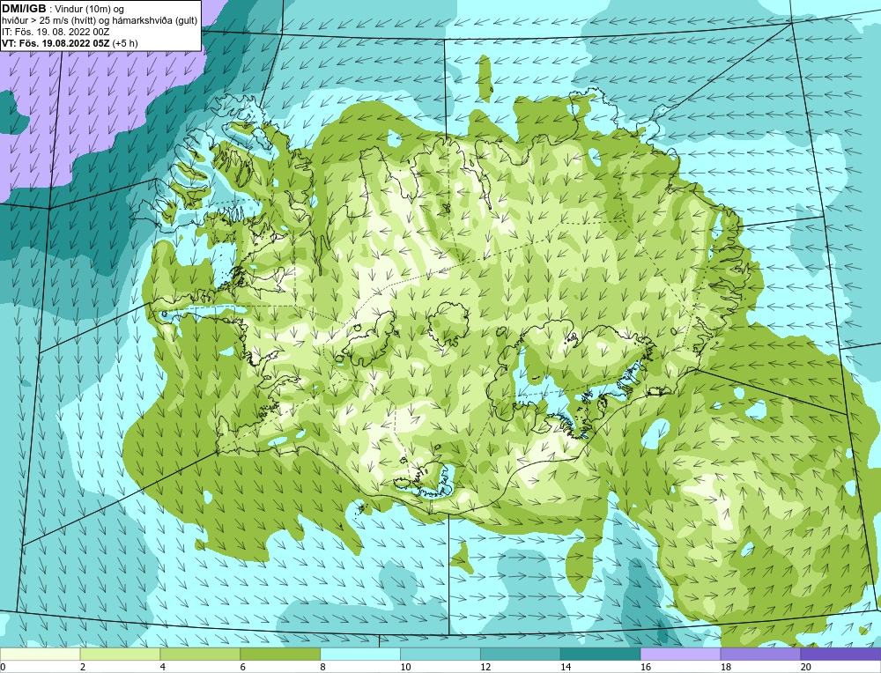
Task: Click the above 20 m/s violet swatch
Action: (x=840, y=654)
